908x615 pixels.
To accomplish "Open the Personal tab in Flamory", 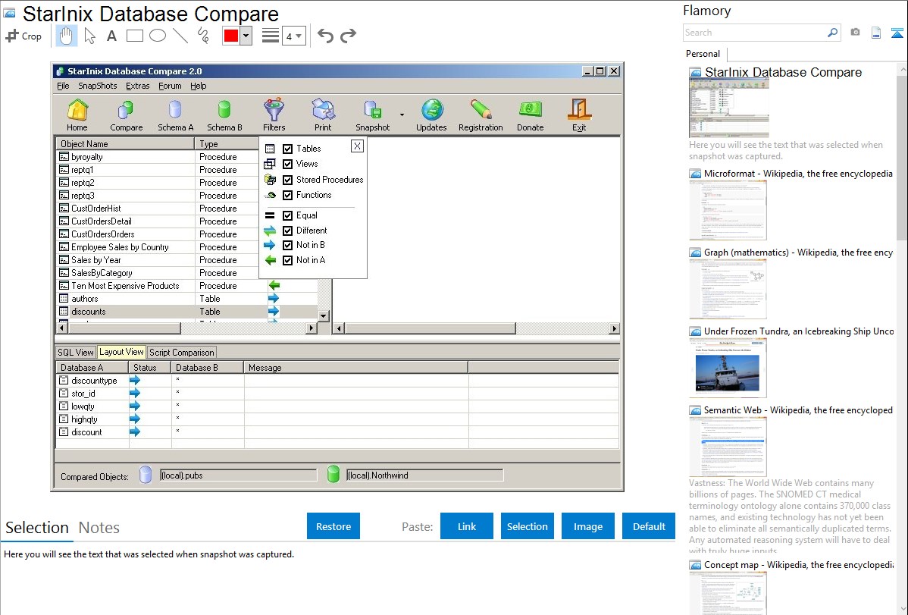I will click(x=703, y=54).
